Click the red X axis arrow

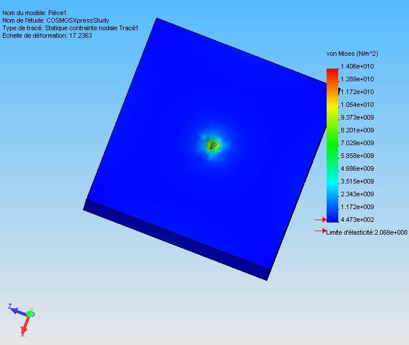pos(25,326)
